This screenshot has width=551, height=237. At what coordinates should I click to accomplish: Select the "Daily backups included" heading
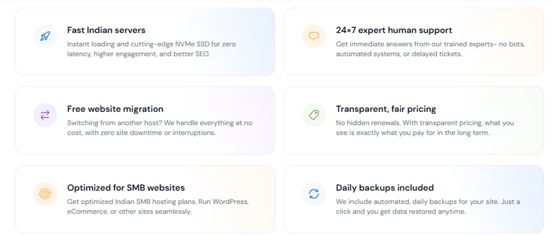[x=385, y=188]
